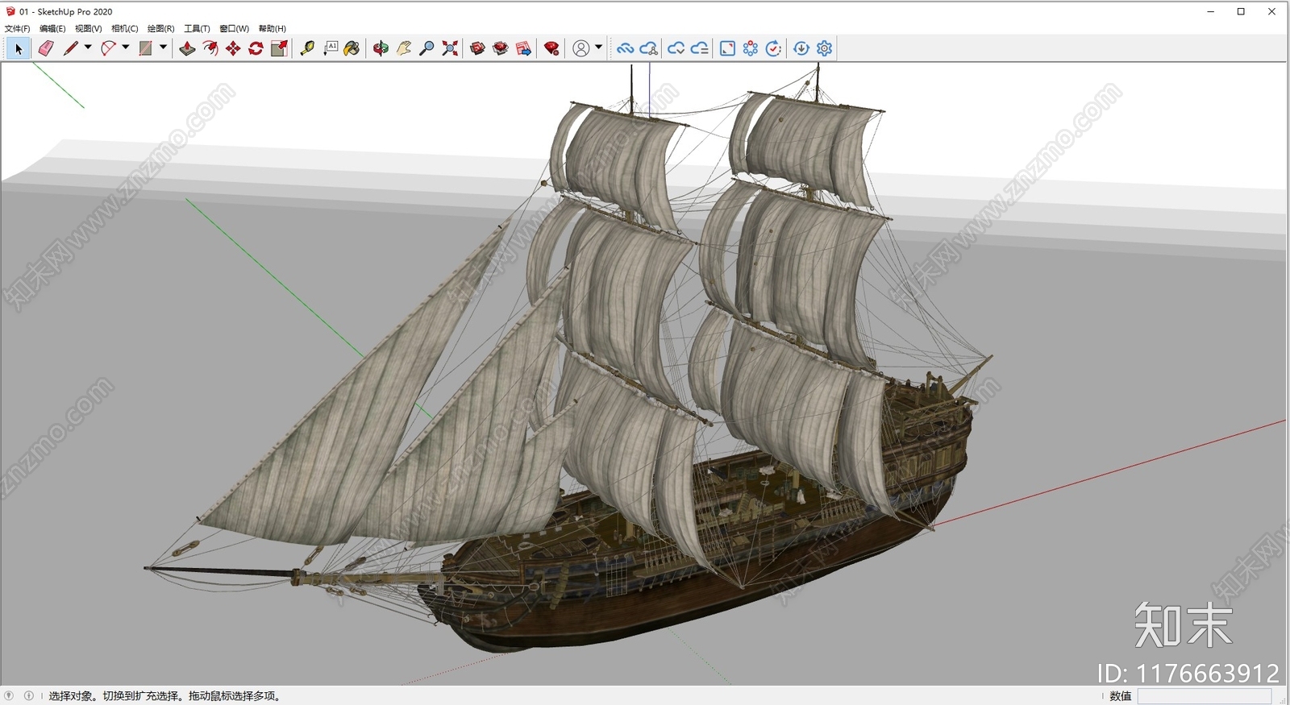Image resolution: width=1290 pixels, height=705 pixels.
Task: Open the Extension Manager ruby icon
Action: (x=551, y=49)
